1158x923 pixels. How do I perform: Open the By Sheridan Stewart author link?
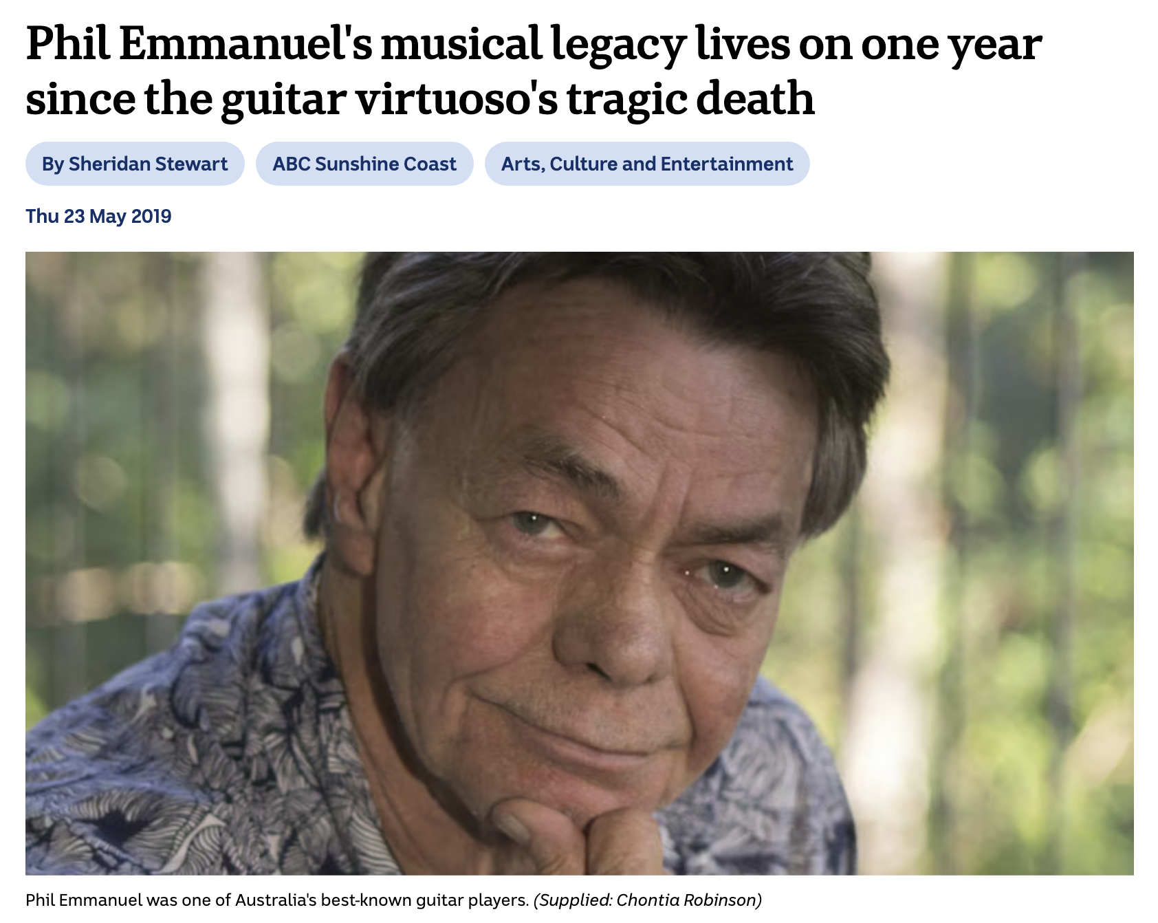point(135,164)
